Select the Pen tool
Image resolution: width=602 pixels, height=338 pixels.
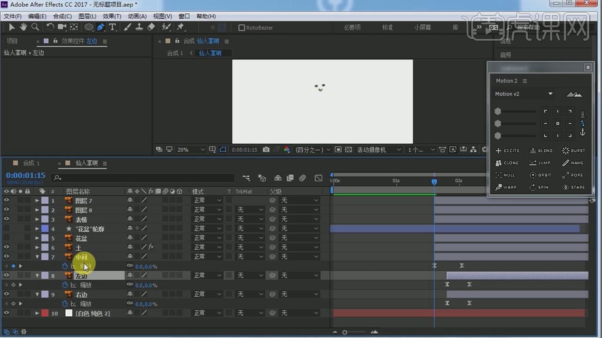[x=100, y=27]
